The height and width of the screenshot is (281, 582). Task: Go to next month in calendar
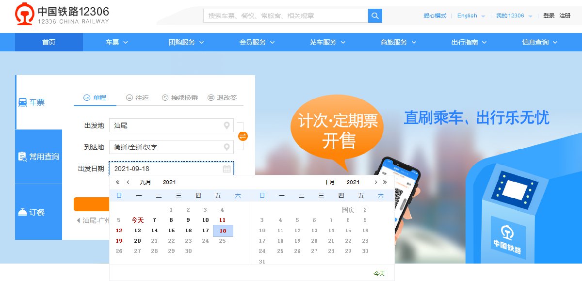pos(375,182)
